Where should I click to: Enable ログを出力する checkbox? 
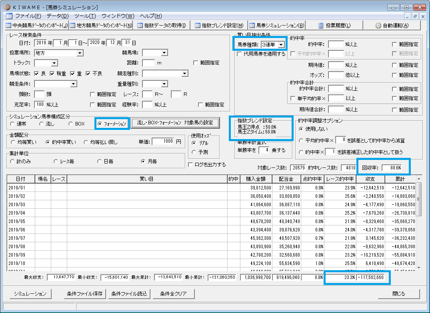coord(190,165)
